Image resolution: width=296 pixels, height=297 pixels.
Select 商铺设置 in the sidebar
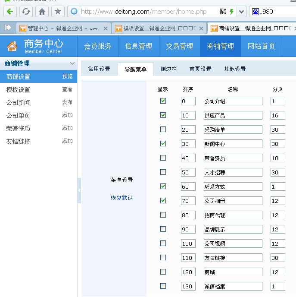[19, 76]
